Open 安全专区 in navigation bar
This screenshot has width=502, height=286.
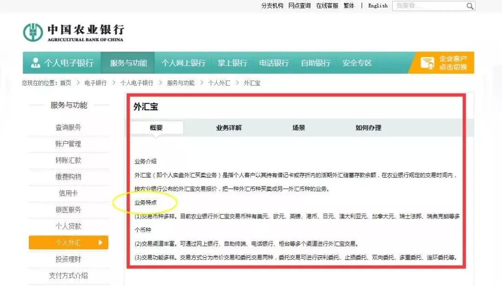[357, 63]
